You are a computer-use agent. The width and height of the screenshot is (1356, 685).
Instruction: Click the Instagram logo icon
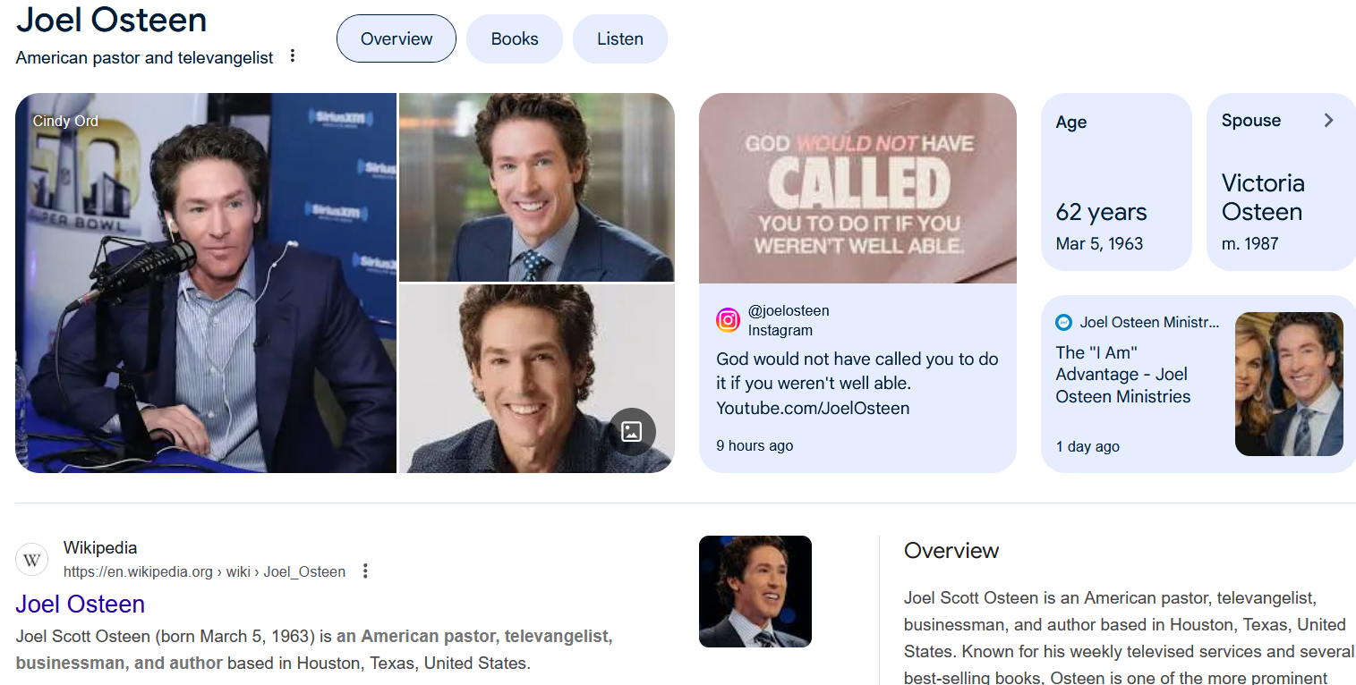(728, 320)
